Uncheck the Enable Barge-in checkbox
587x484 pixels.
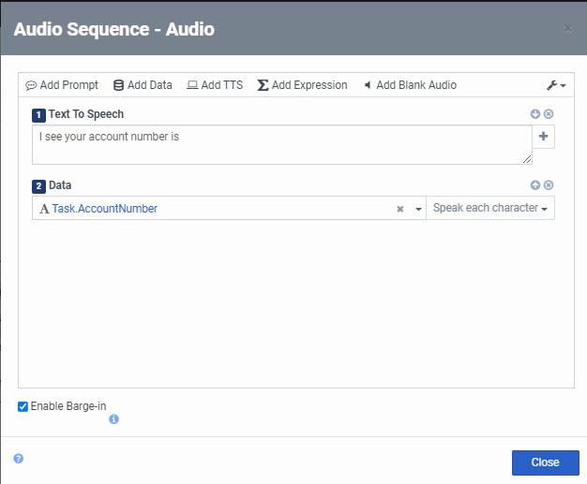[x=23, y=406]
